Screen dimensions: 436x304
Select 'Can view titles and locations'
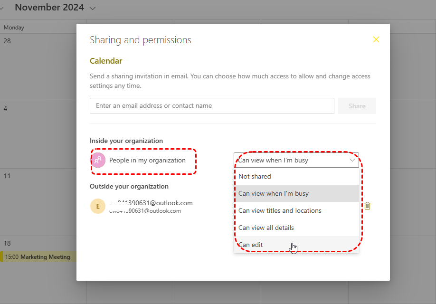pos(280,210)
